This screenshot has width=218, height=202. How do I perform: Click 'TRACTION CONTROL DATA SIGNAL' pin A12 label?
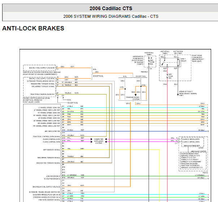(x=46, y=136)
